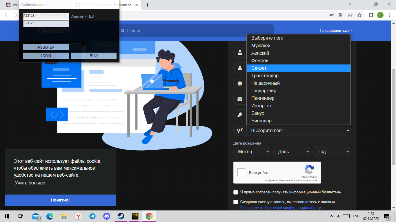Click the bookmark star icon
The image size is (396, 222).
click(x=359, y=15)
